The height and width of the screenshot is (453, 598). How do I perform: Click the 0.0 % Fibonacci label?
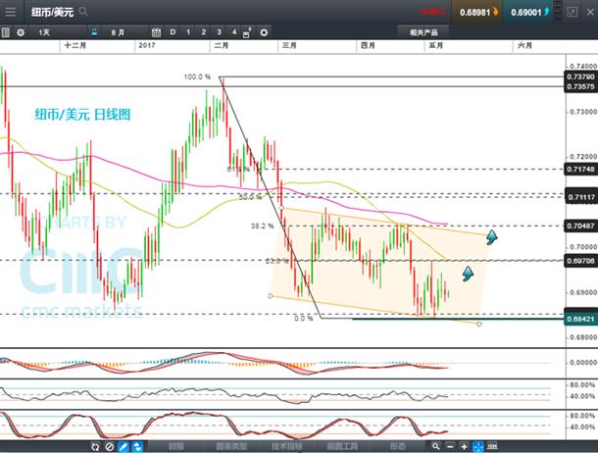[304, 318]
